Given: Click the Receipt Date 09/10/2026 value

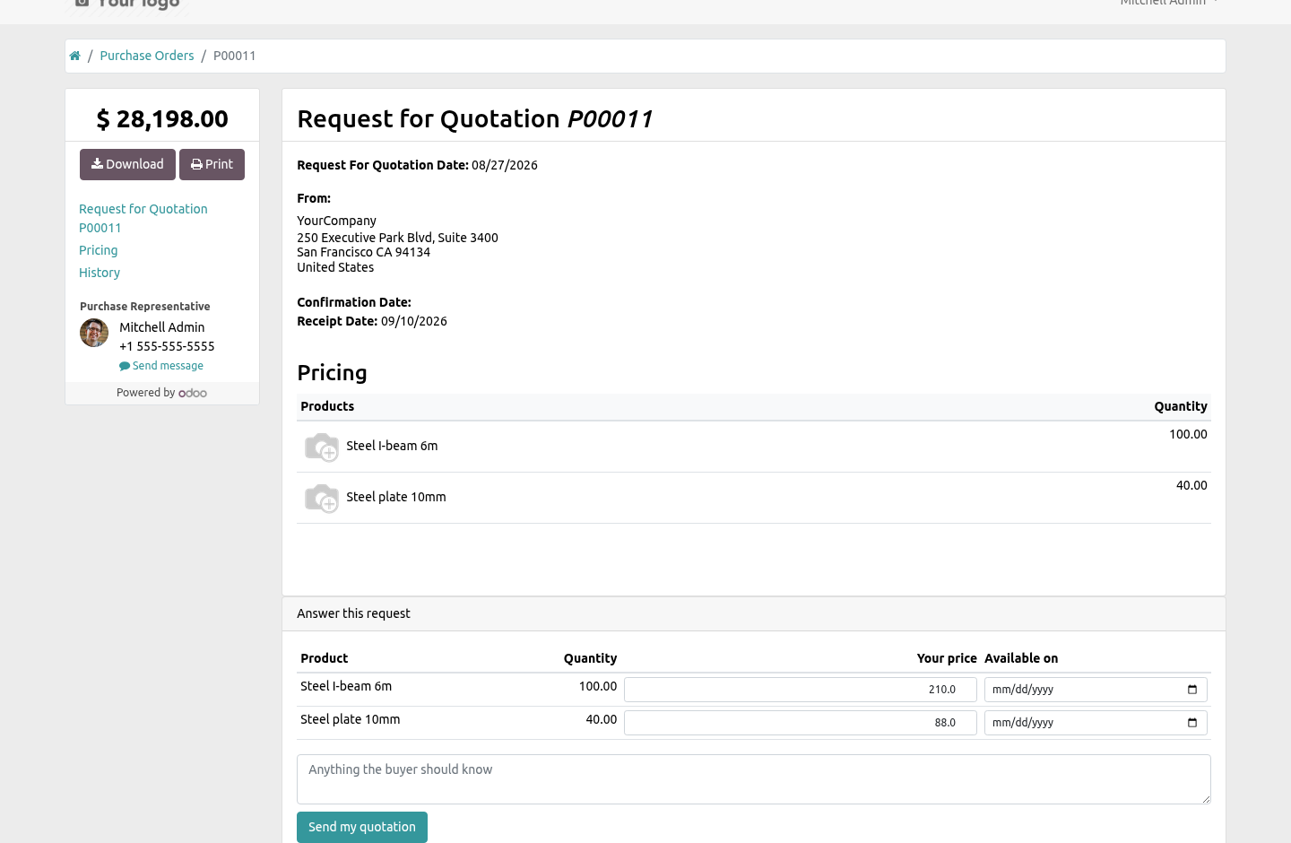Looking at the screenshot, I should pos(414,321).
